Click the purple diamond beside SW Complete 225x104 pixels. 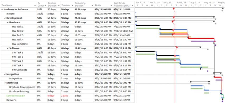(x=208, y=71)
